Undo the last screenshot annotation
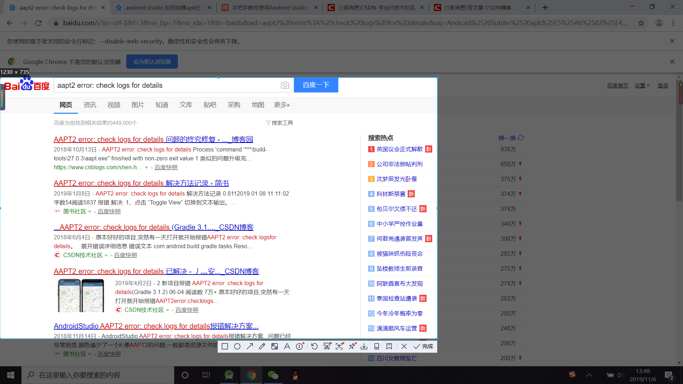683x384 pixels. (314, 346)
